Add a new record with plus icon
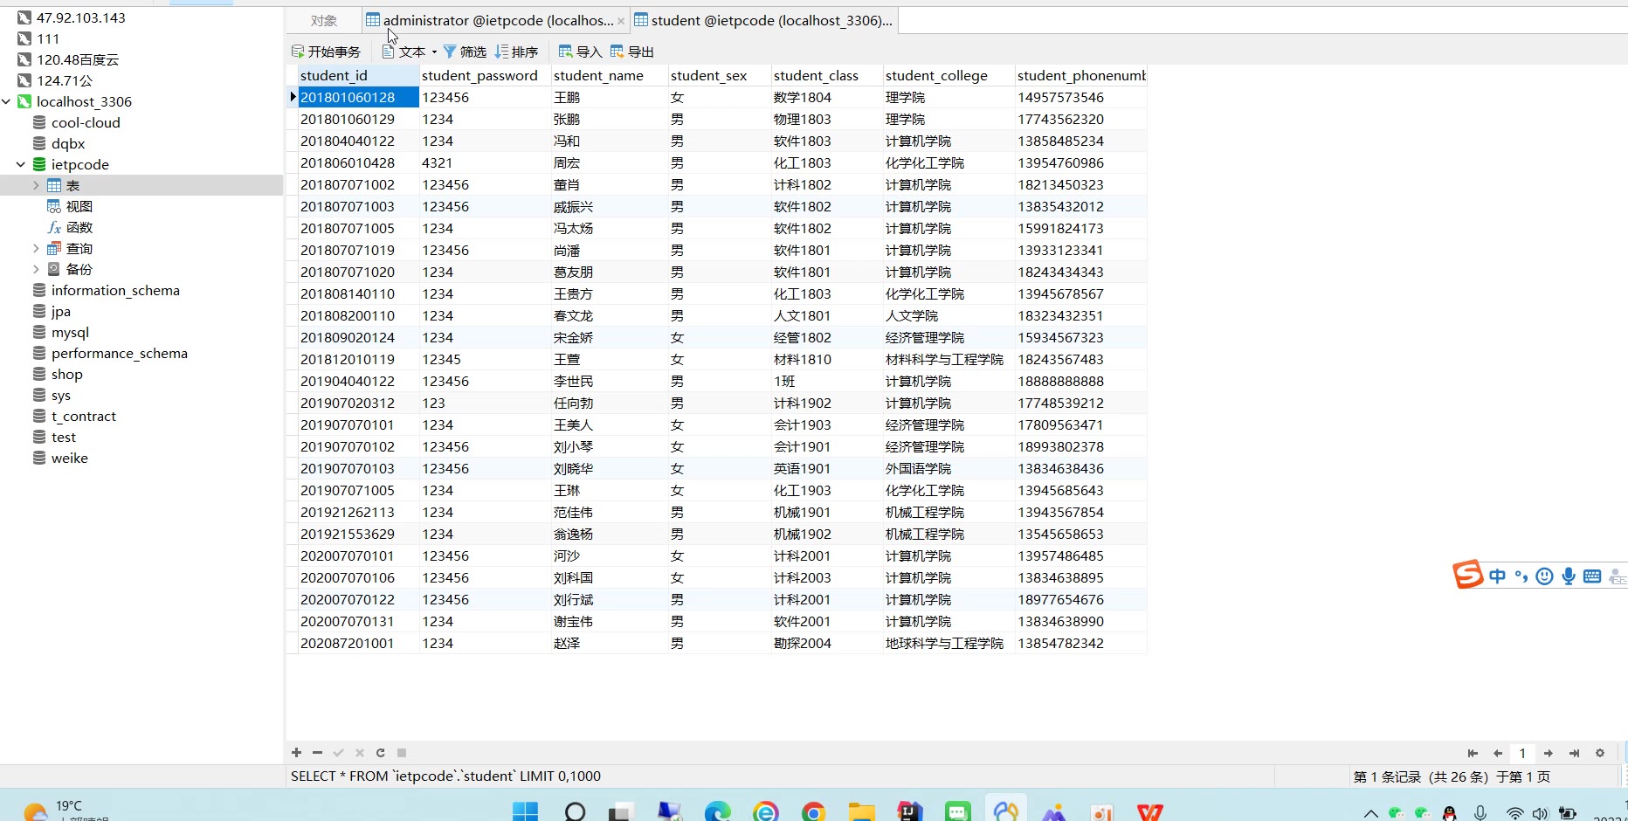This screenshot has height=821, width=1628. [x=297, y=753]
